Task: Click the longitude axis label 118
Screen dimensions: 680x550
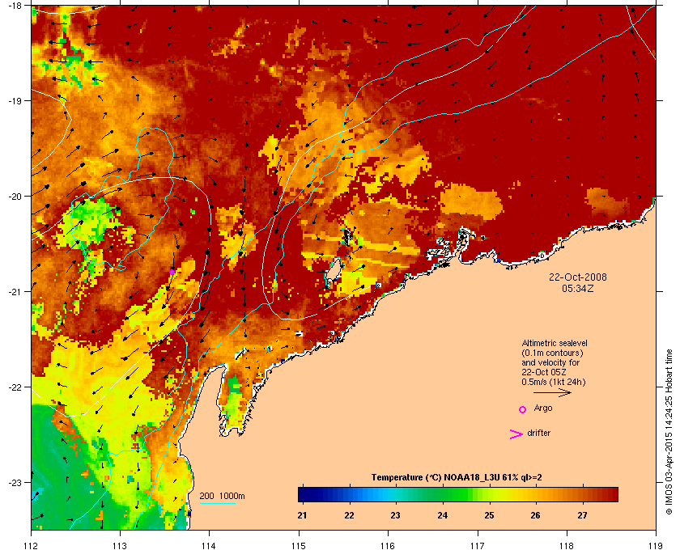Action: pyautogui.click(x=567, y=546)
